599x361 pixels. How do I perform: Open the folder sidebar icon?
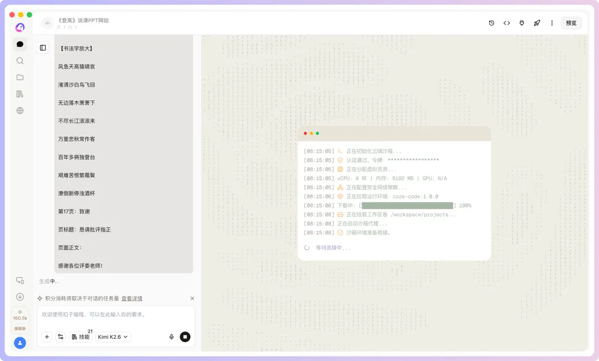coord(20,77)
